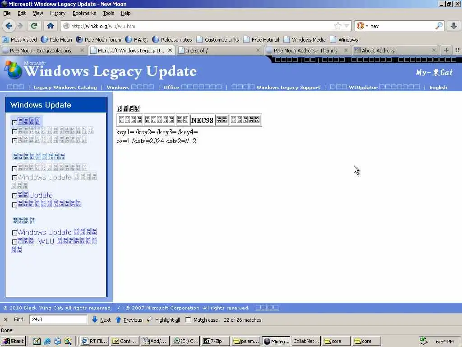Enable the Match case checkbox
Screen dimensions: 462x347
[x=188, y=319]
